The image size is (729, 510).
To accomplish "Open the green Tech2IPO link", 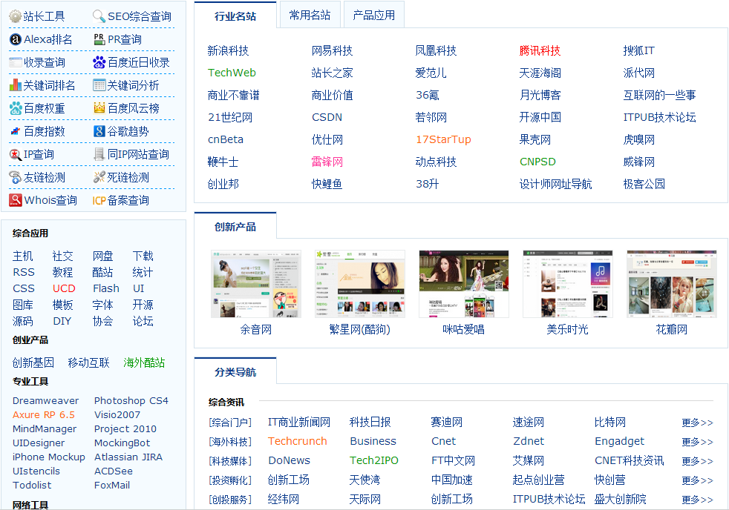I will point(374,460).
